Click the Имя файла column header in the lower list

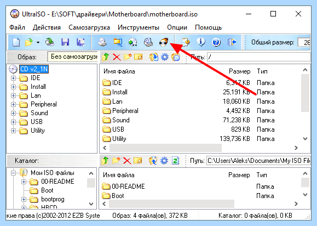[118, 175]
